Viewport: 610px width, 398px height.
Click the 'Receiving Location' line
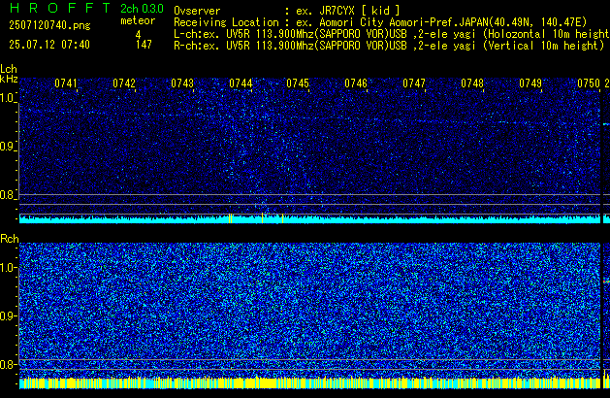tap(380, 22)
